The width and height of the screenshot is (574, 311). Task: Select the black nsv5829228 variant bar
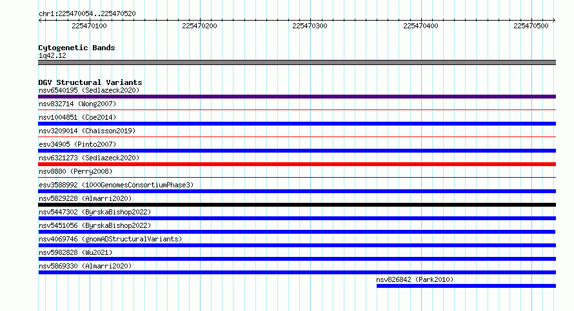point(297,205)
